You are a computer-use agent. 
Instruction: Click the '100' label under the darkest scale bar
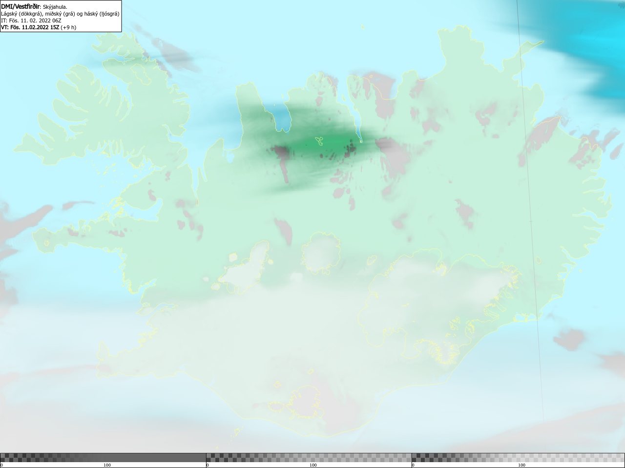[x=107, y=465]
